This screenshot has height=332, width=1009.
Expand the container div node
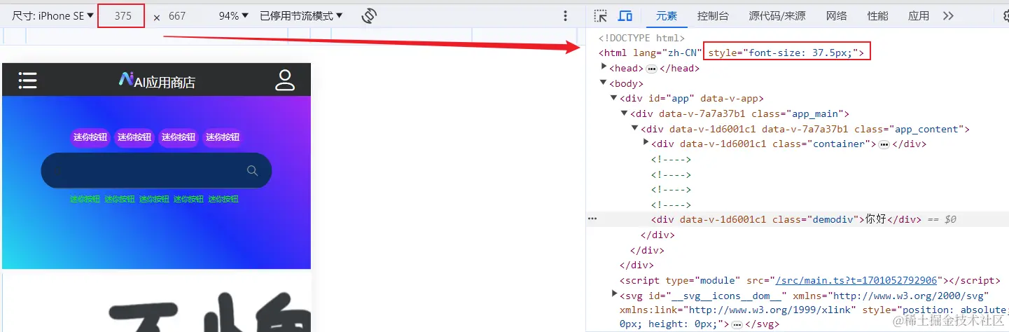646,143
